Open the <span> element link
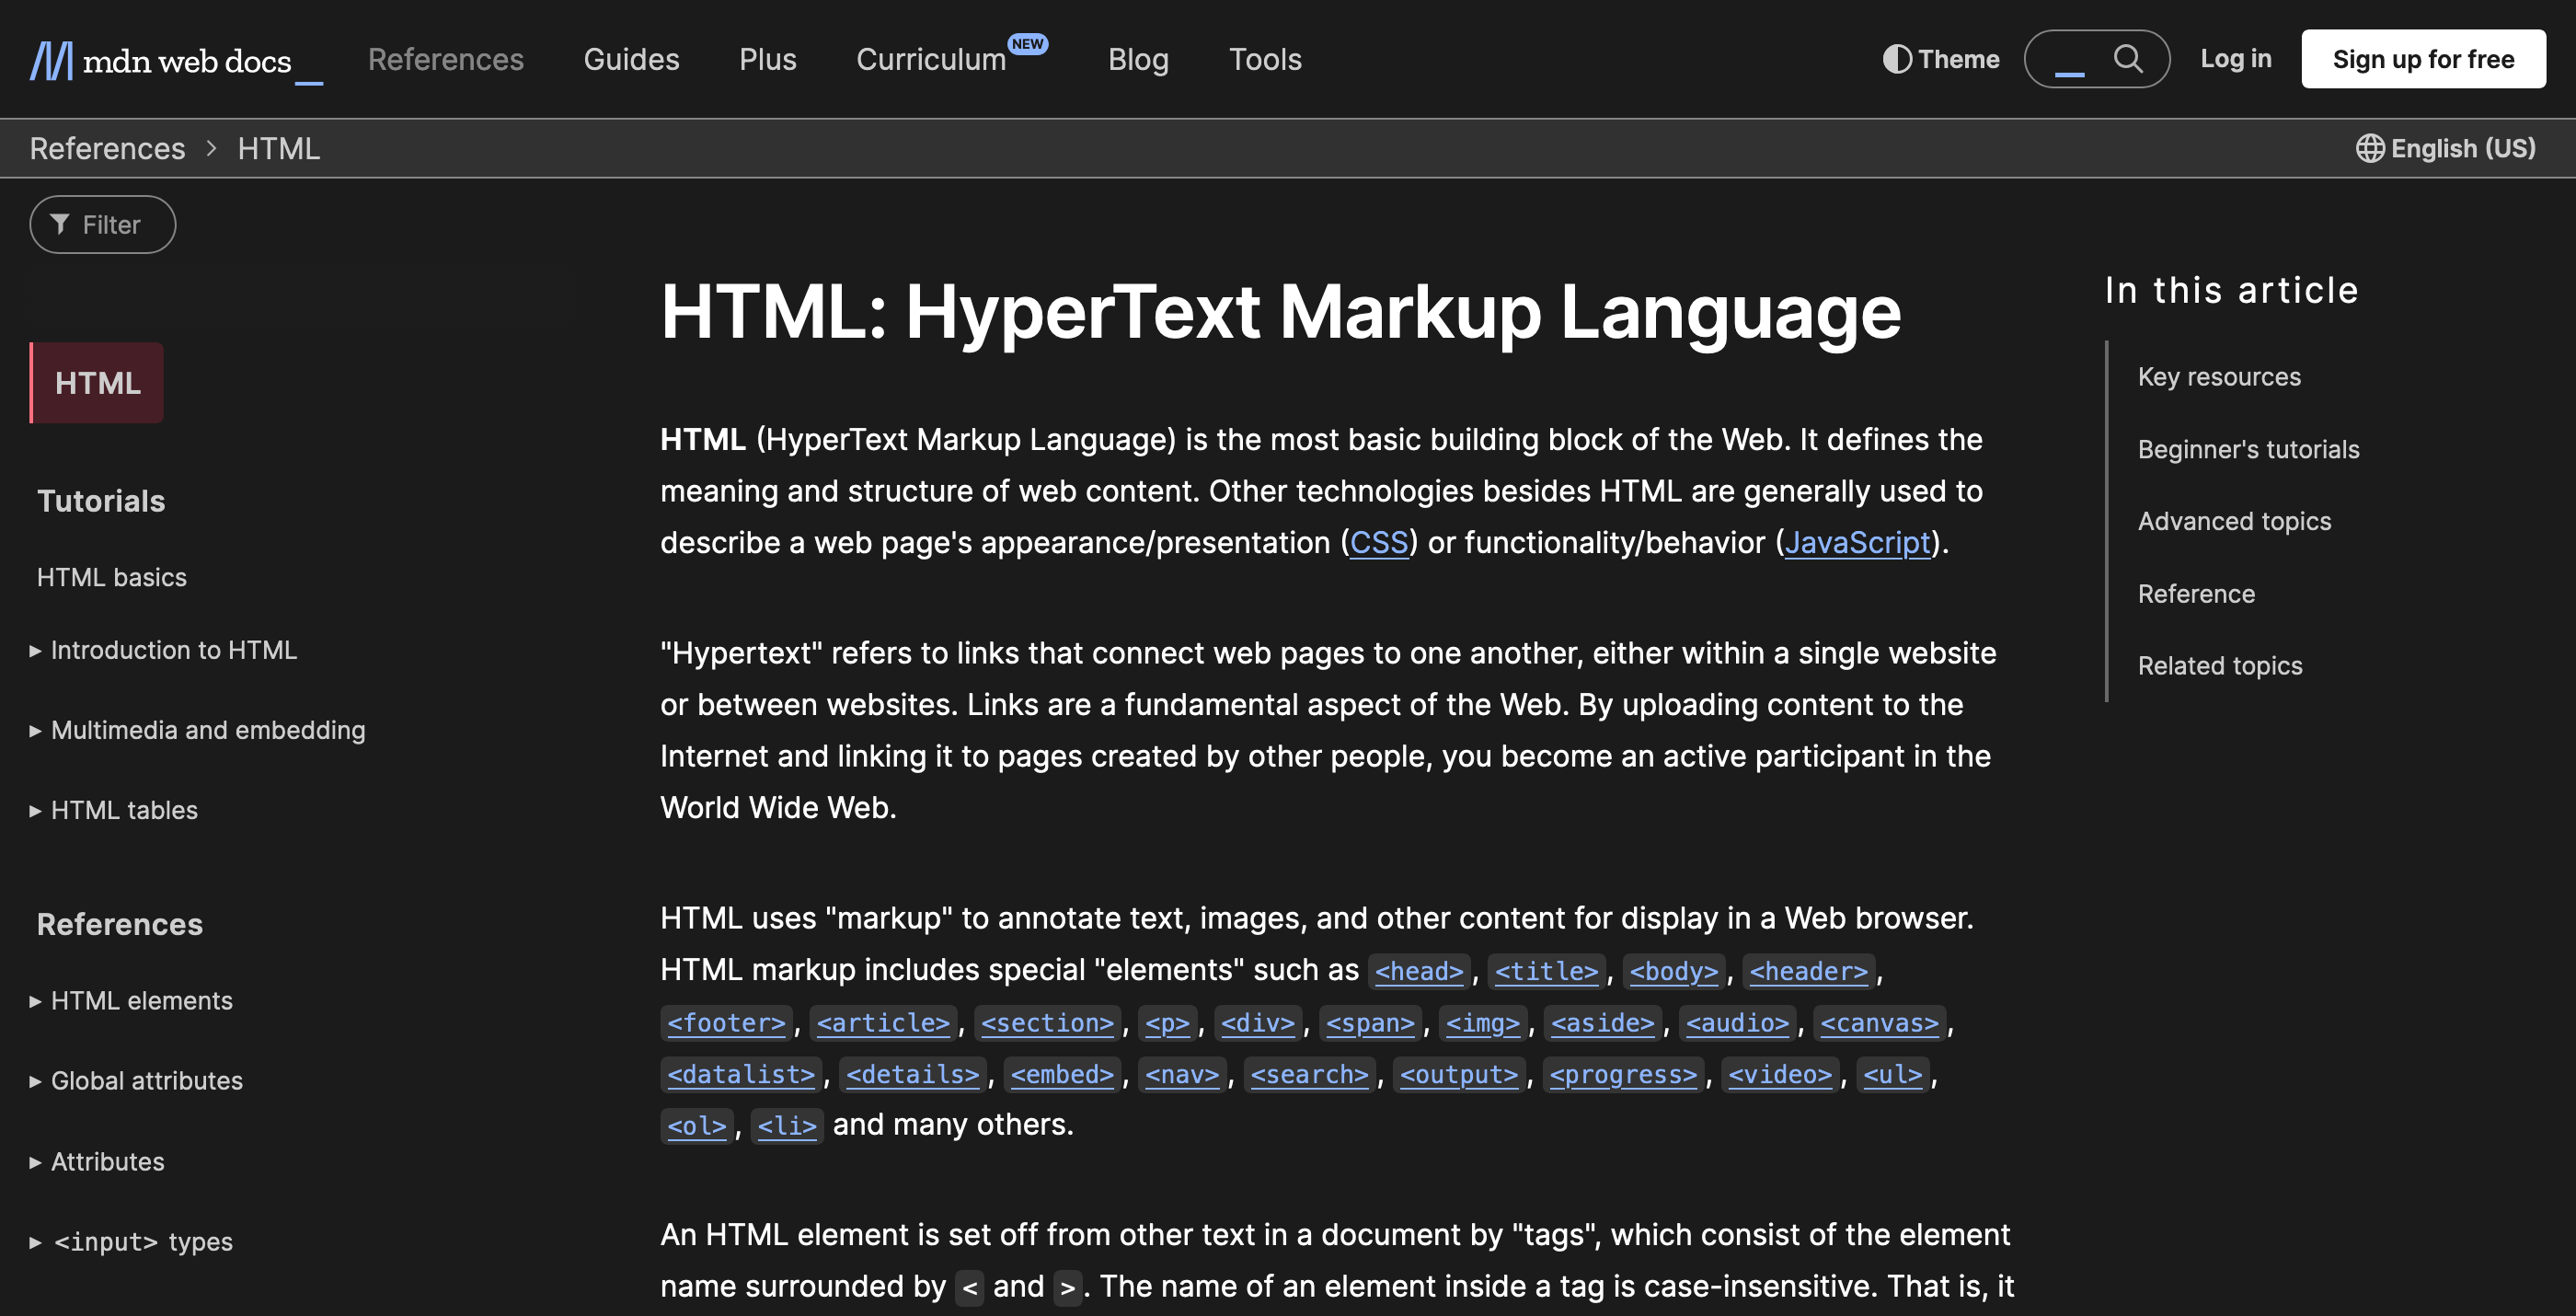The width and height of the screenshot is (2576, 1316). [x=1370, y=1023]
